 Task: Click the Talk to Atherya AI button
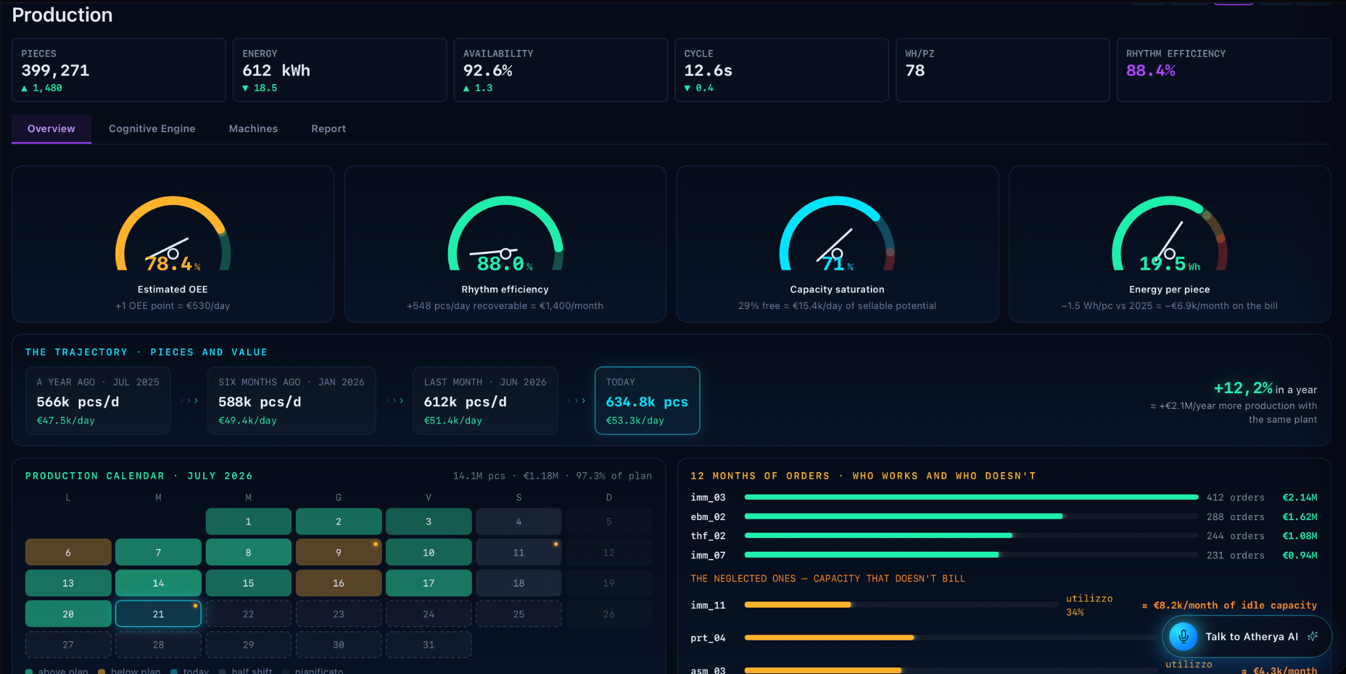click(x=1247, y=637)
